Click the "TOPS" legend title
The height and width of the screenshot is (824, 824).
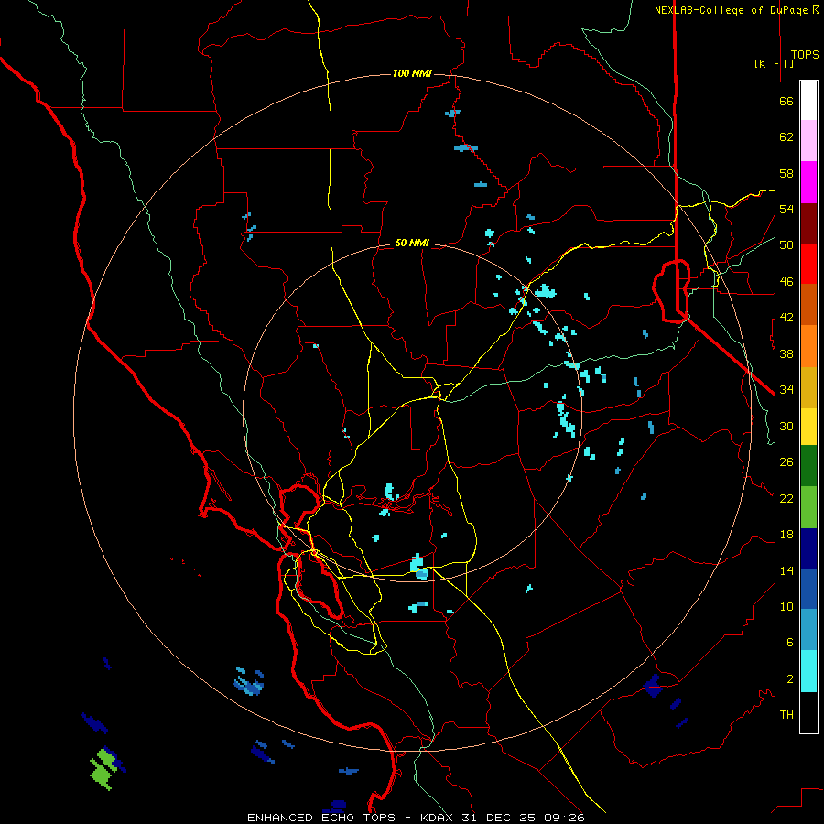tap(805, 54)
